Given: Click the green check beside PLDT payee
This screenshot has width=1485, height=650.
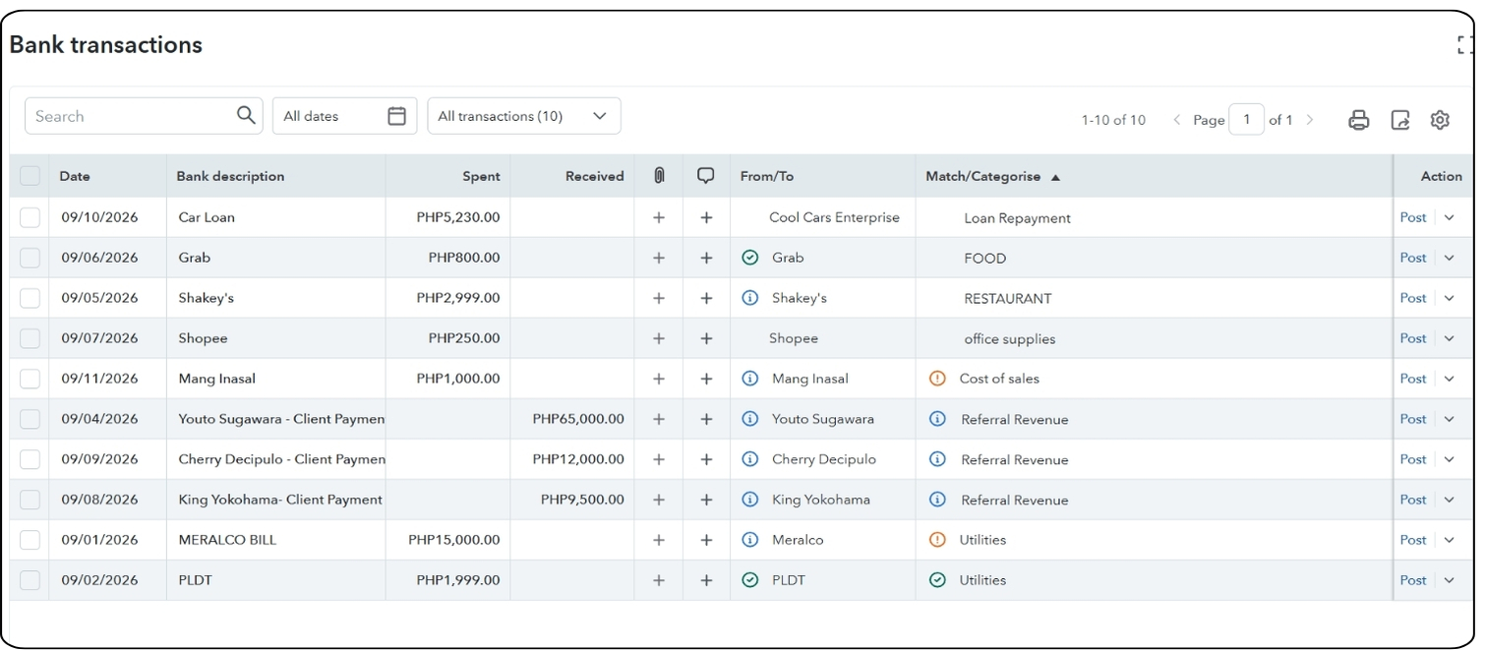Looking at the screenshot, I should (750, 580).
